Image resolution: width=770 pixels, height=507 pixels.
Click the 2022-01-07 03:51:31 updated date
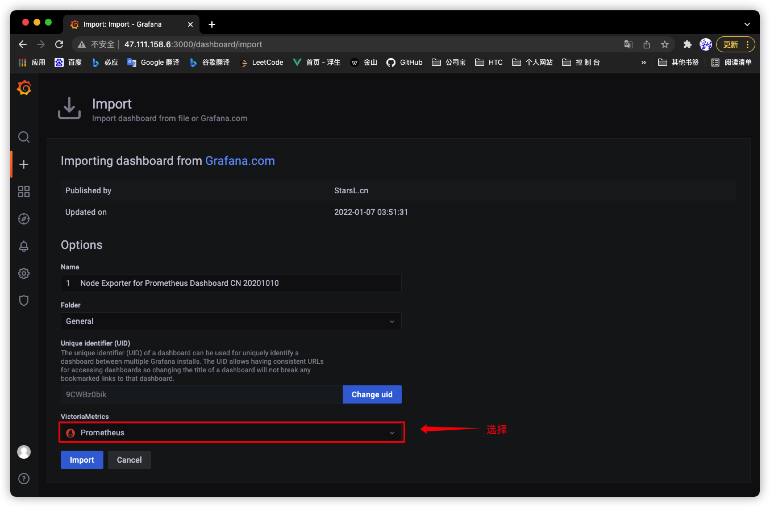(371, 212)
